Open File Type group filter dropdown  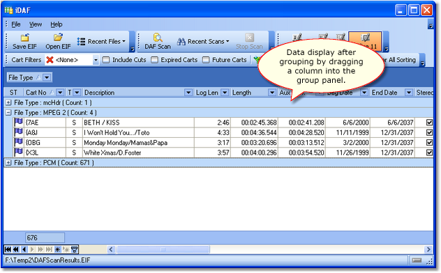pos(47,77)
